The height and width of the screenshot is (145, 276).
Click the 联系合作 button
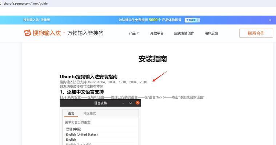click(x=256, y=33)
